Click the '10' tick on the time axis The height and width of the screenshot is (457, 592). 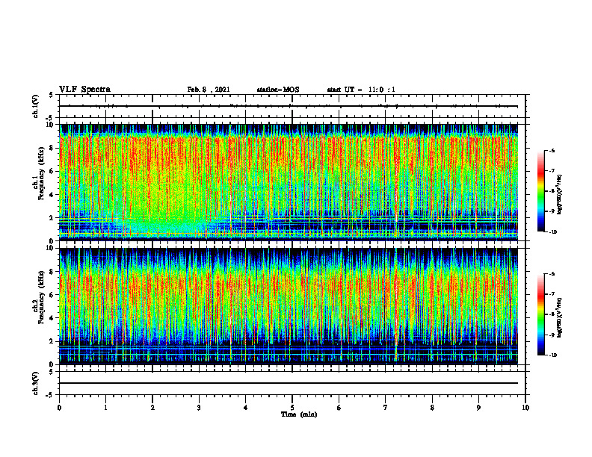(525, 408)
